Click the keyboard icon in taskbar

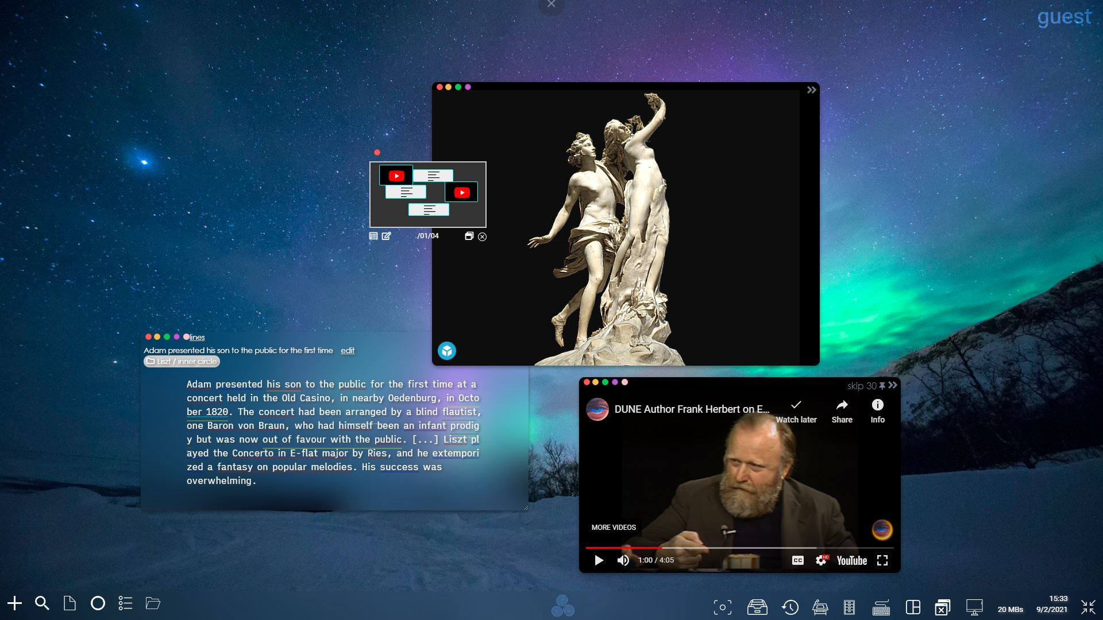pos(881,607)
